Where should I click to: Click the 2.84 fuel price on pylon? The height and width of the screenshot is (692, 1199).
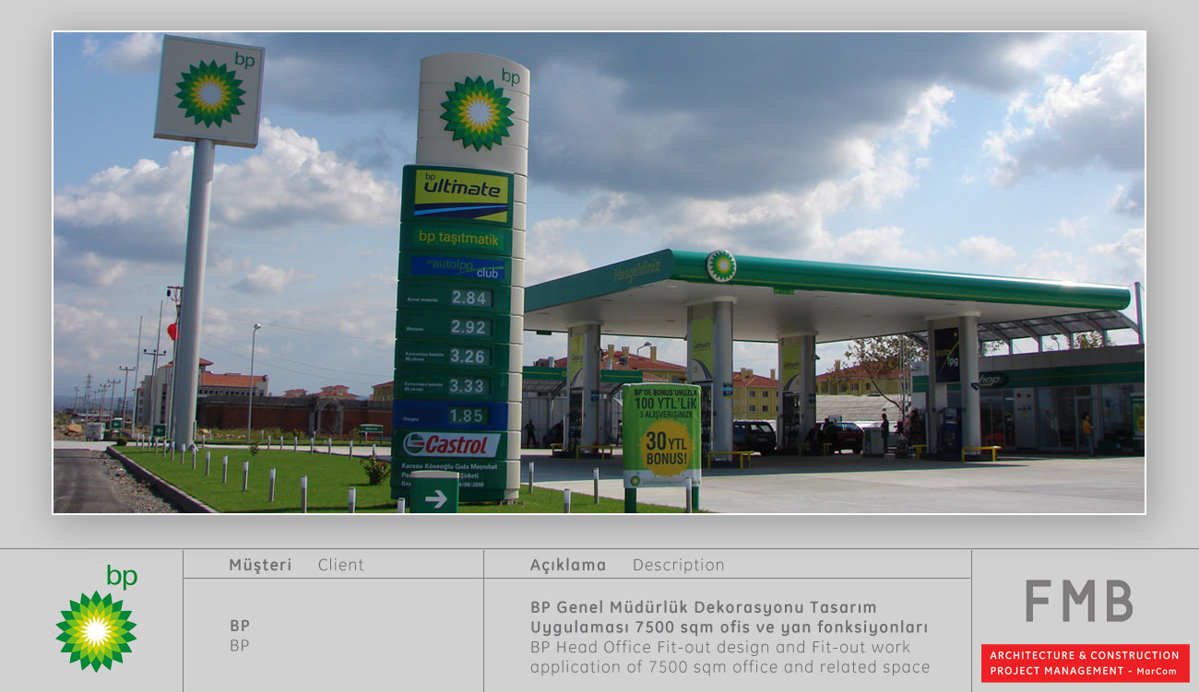[470, 298]
